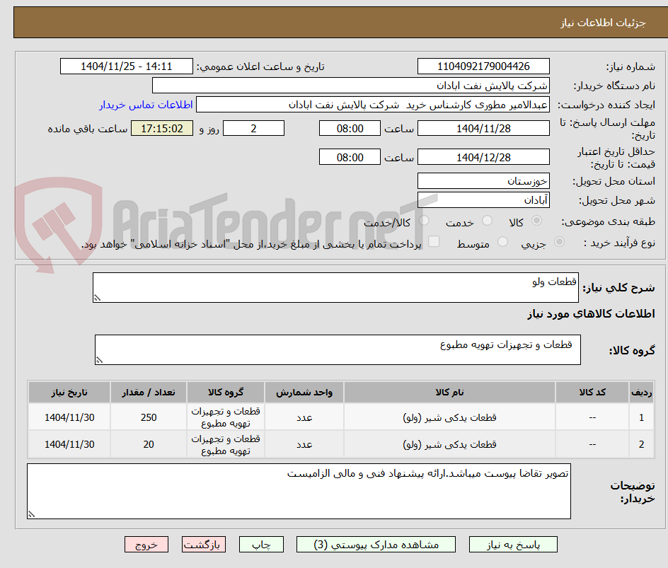The image size is (668, 568).
Task: Open مشاهده مدارک پیوستی (3) button
Action: point(376,545)
